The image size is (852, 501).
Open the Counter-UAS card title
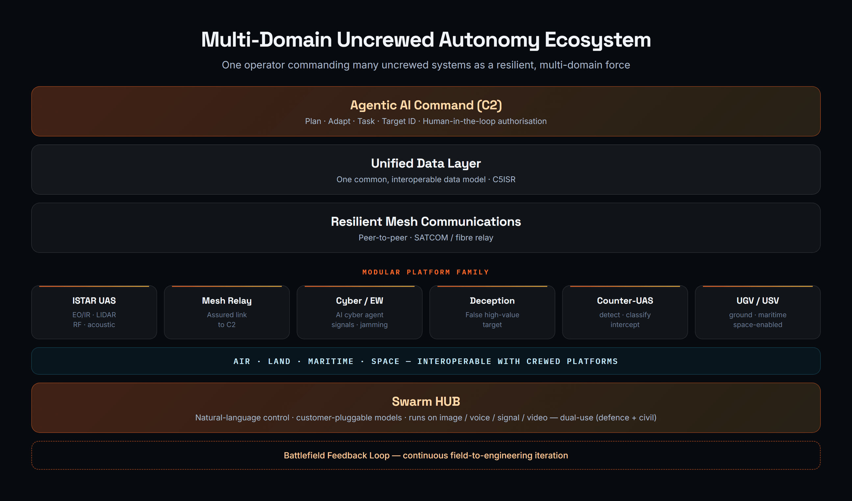[625, 301]
